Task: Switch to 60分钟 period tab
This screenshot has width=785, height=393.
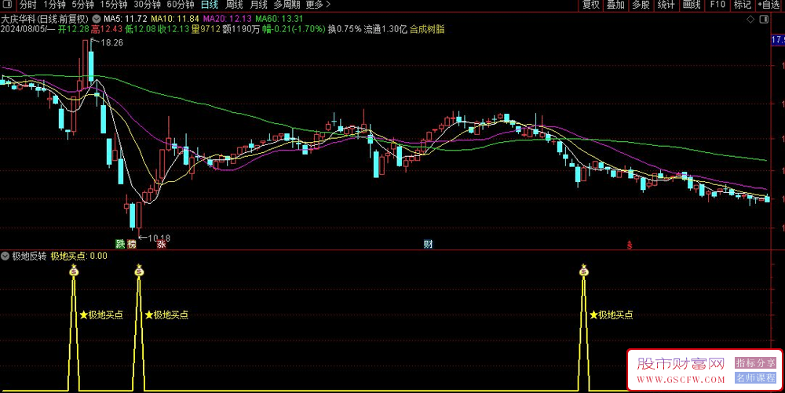Action: [x=181, y=5]
